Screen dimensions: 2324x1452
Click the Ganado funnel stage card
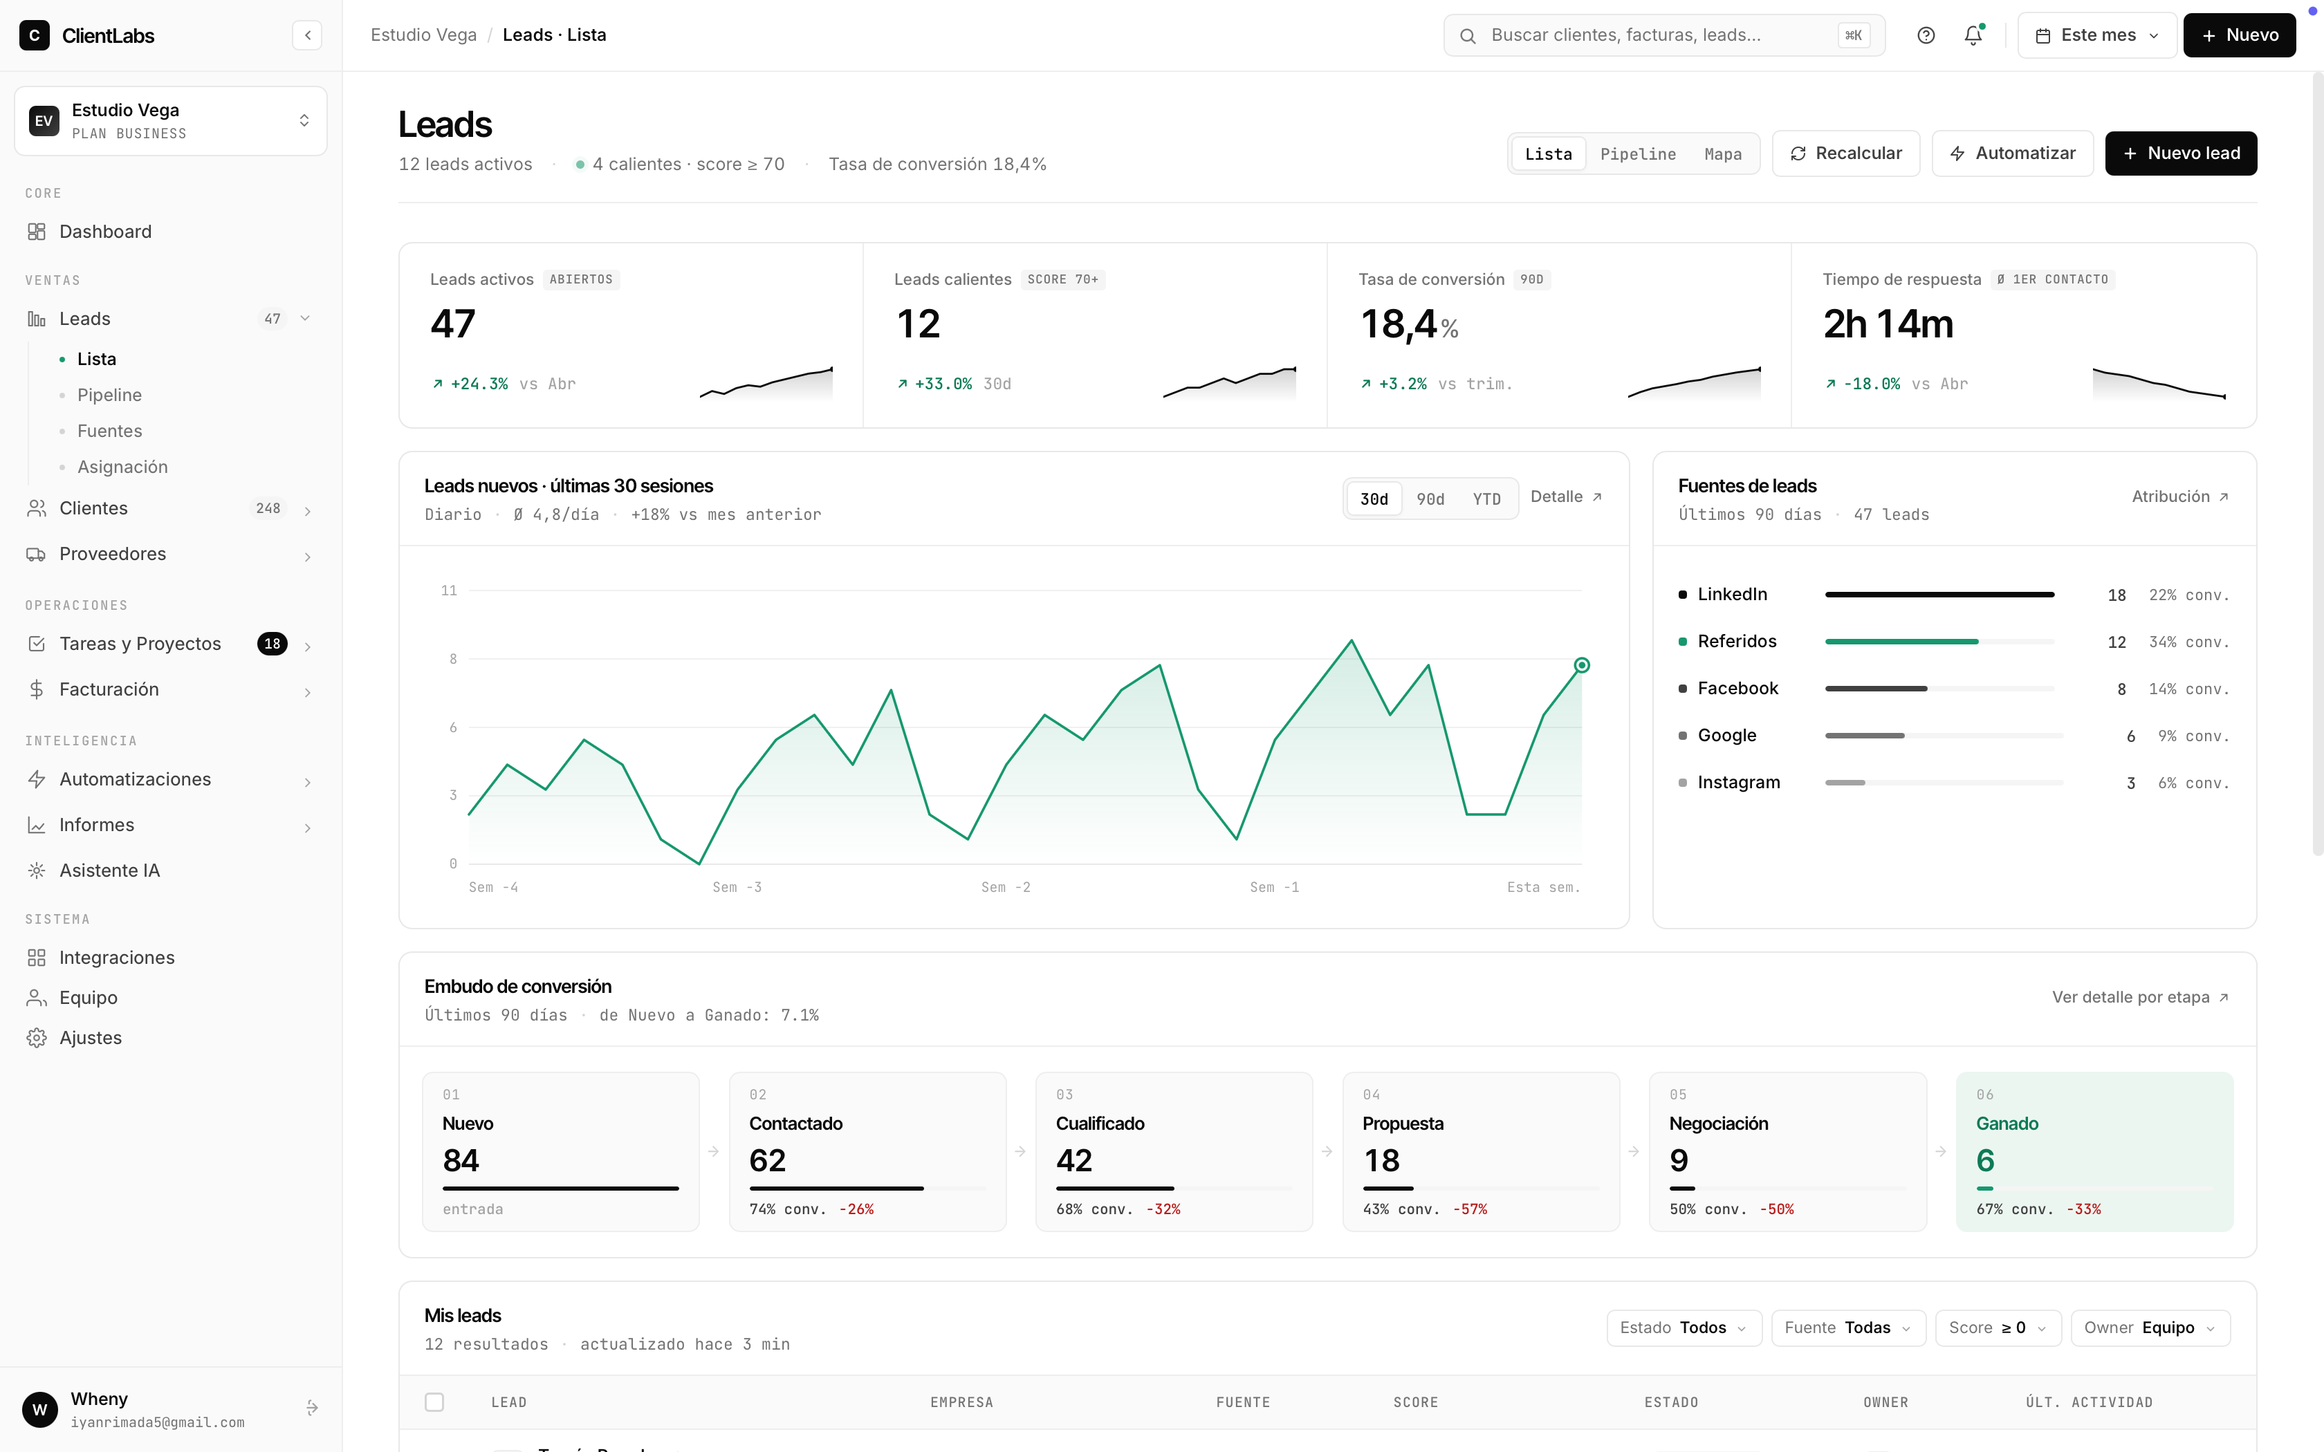(2094, 1151)
